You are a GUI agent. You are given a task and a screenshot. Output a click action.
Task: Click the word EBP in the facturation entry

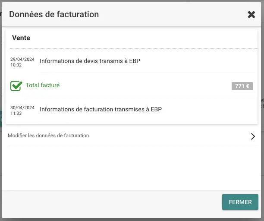[x=156, y=109]
